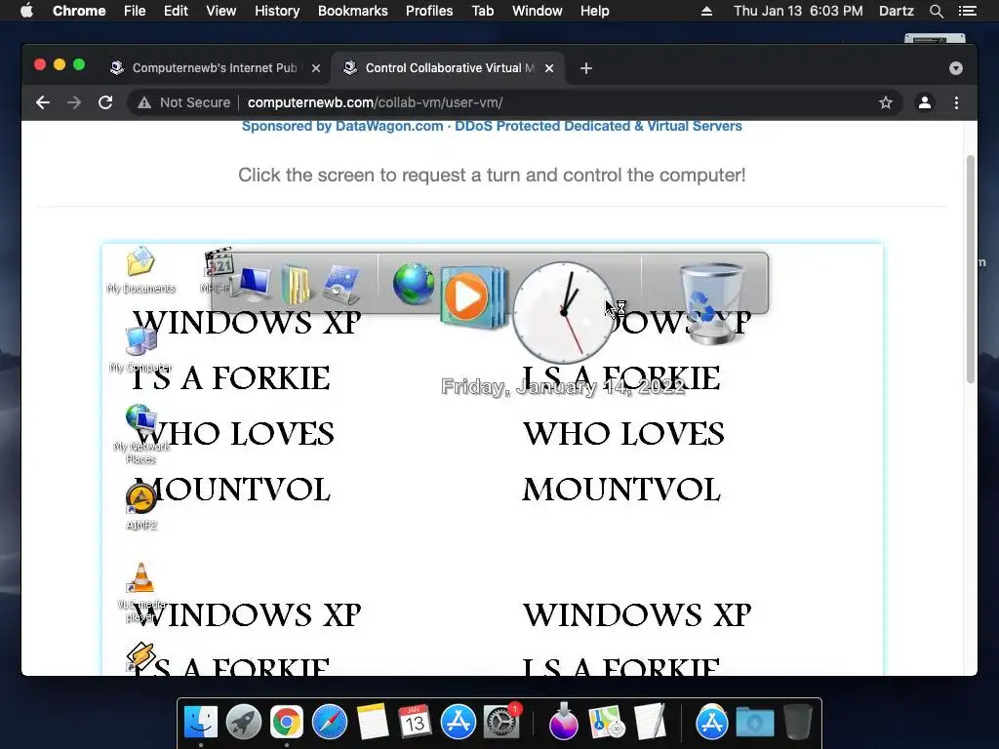
Task: Open the Winamp shortcut on XP desktop
Action: pyautogui.click(x=140, y=657)
